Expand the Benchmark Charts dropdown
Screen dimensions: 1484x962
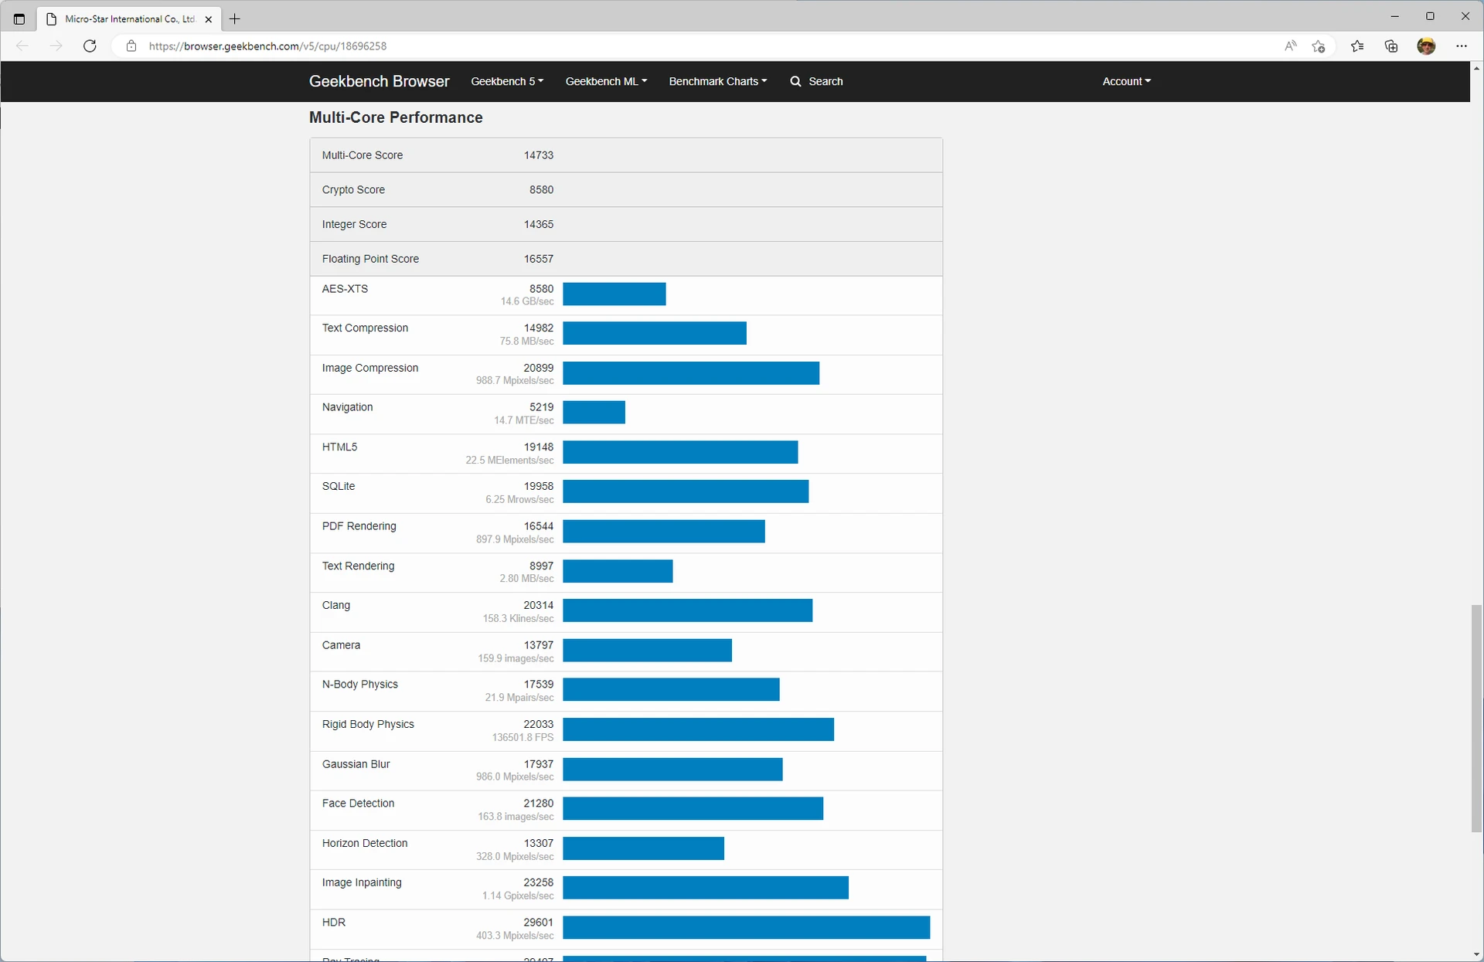718,81
